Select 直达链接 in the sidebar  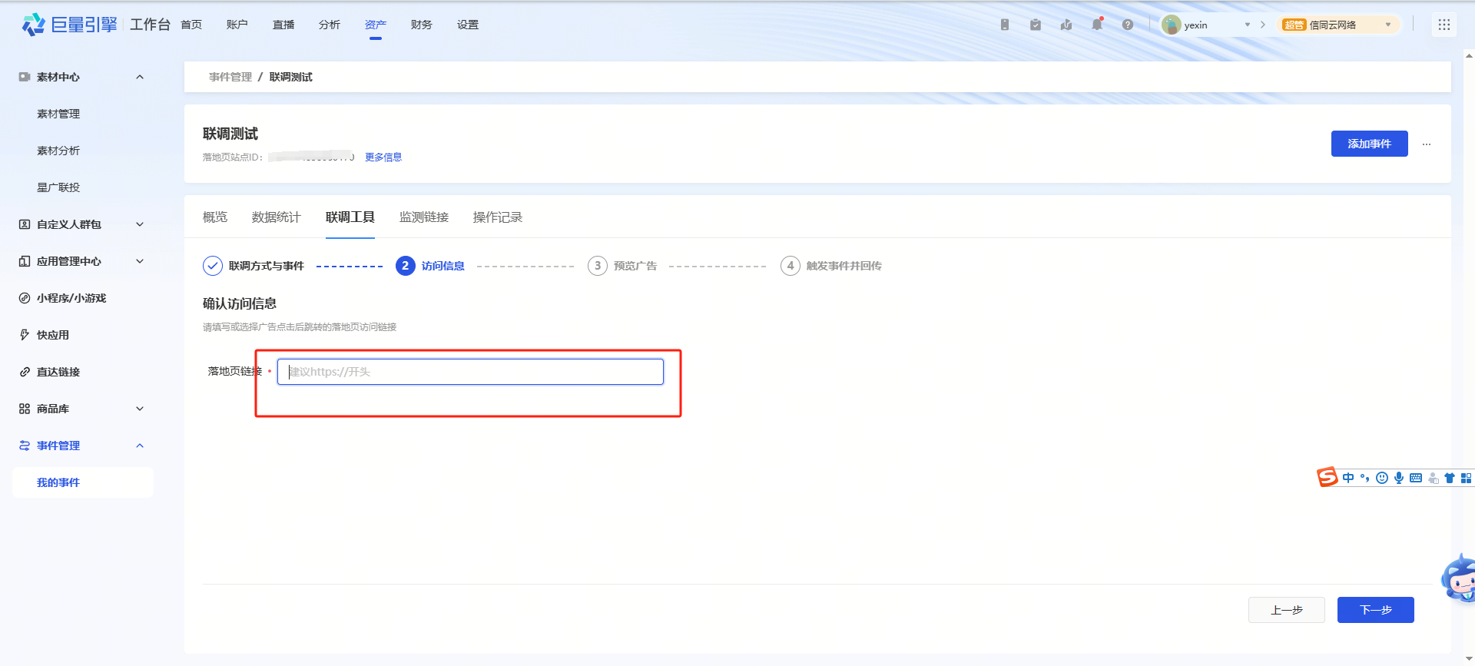coord(58,372)
